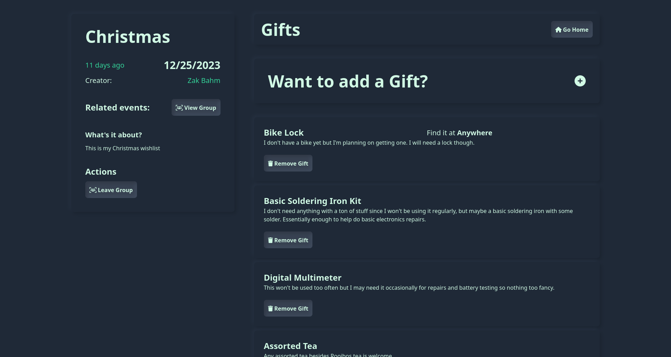Click the trash icon for Basic Soldering Iron Kit

[270, 240]
